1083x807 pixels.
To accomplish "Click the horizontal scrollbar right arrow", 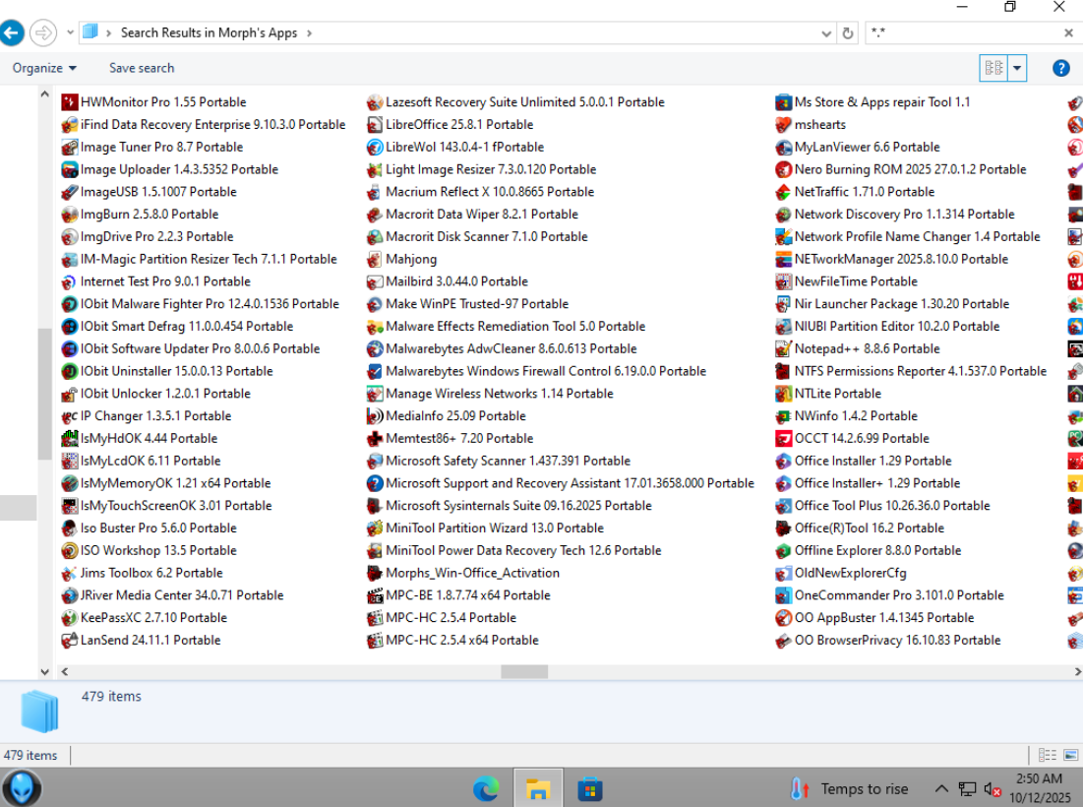I will click(x=1077, y=671).
